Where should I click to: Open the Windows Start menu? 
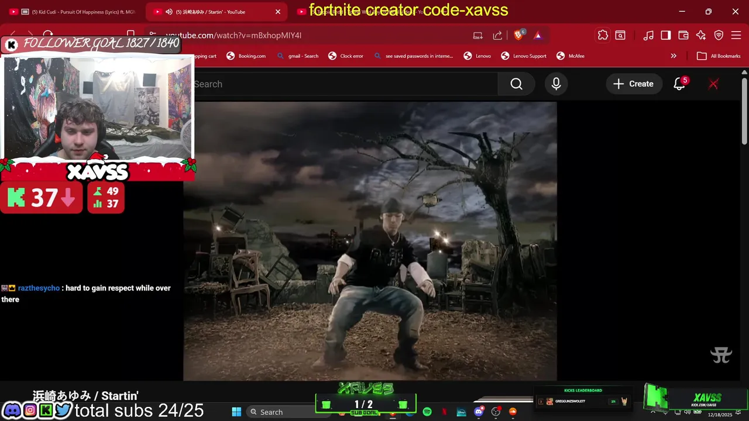point(236,412)
